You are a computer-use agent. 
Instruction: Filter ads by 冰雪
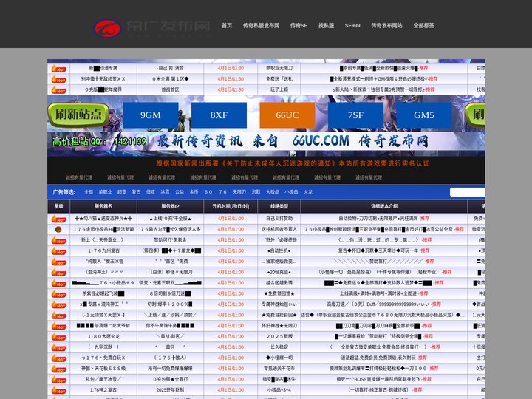click(x=165, y=191)
